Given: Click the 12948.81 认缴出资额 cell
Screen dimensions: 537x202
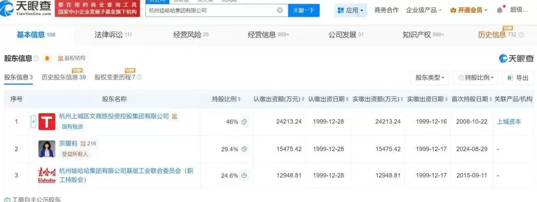Looking at the screenshot, I should tap(289, 175).
